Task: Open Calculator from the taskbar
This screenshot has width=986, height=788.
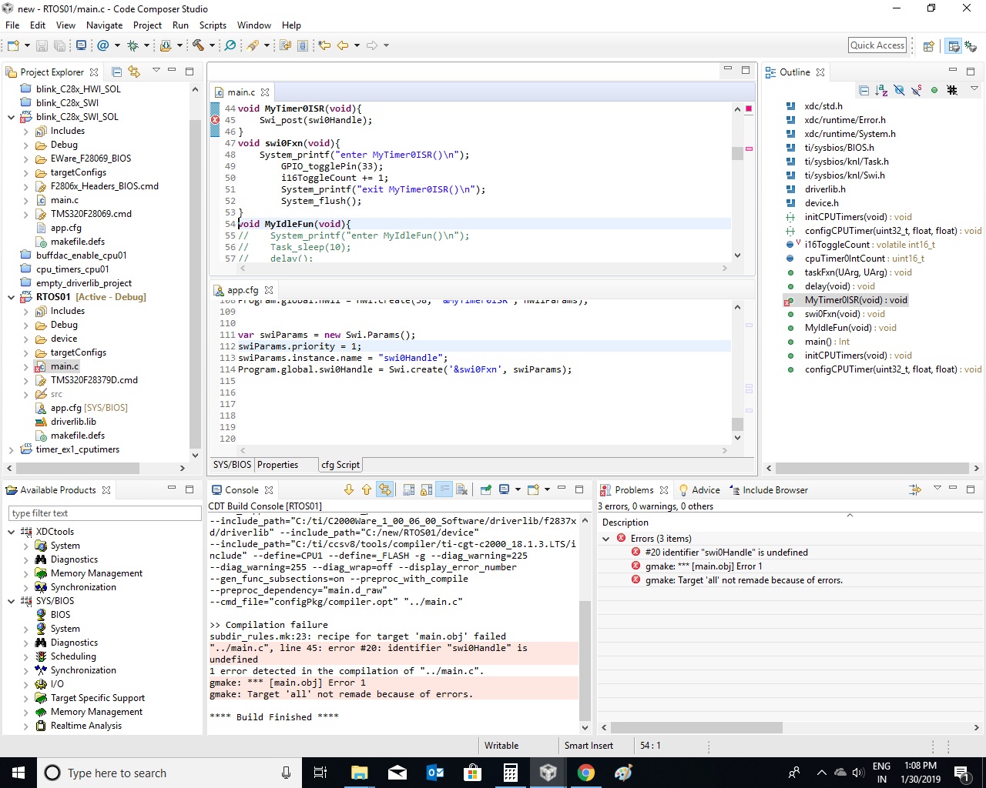Action: pos(511,773)
